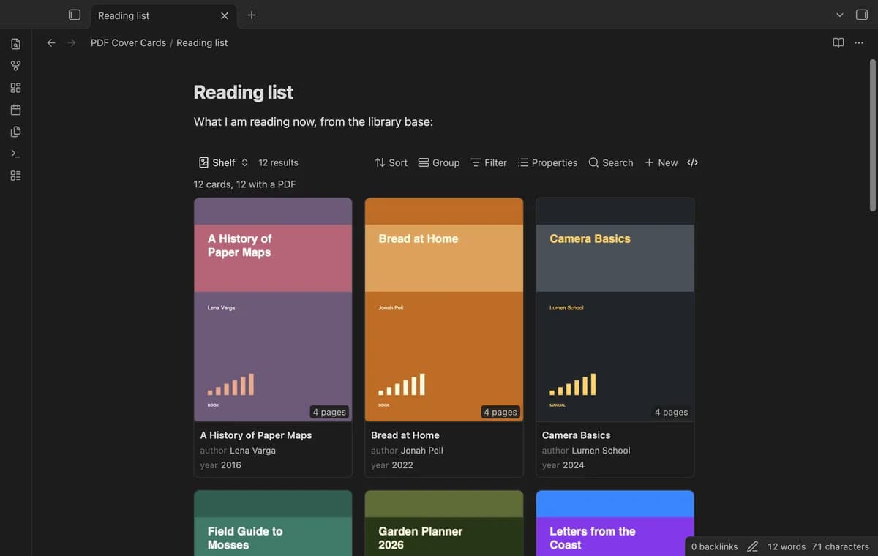This screenshot has height=556, width=878.
Task: Open the Sort options
Action: [x=391, y=162]
